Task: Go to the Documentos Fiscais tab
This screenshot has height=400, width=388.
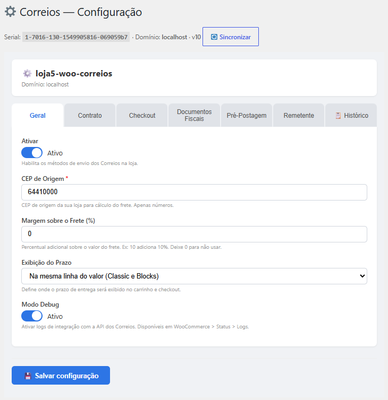Action: 194,115
